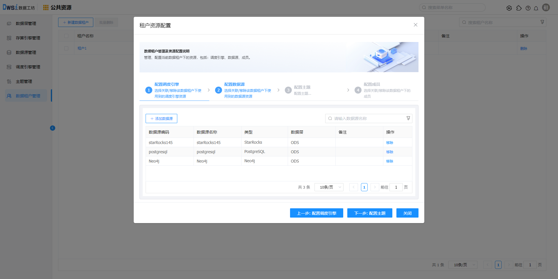
Task: Click the filter icon in tenant search
Action: click(x=542, y=22)
